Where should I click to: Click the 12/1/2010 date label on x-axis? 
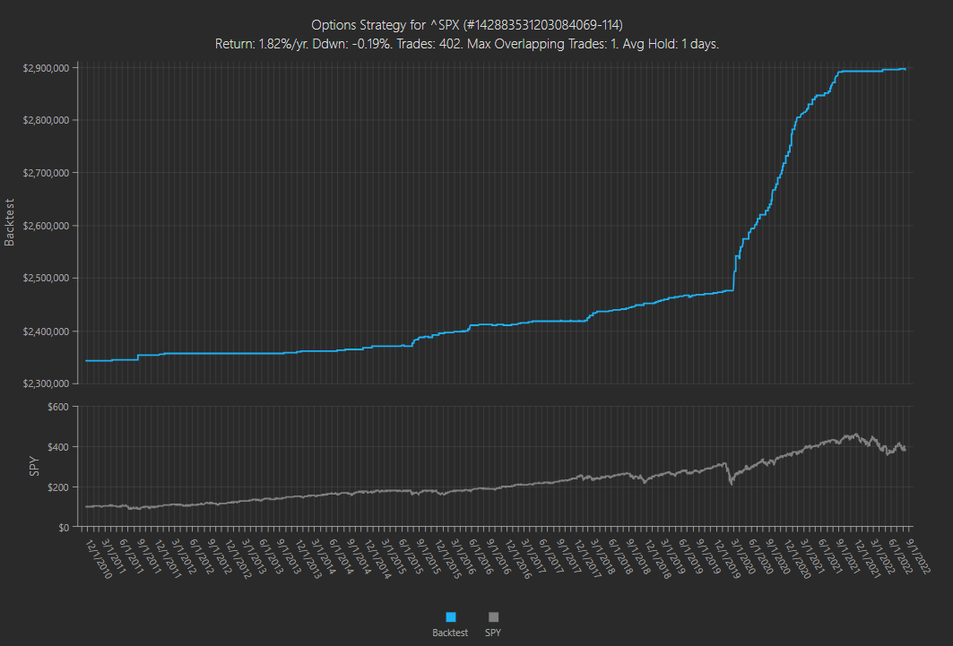(x=99, y=558)
